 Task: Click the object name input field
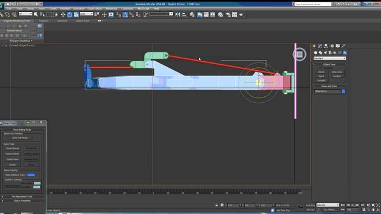pos(327,91)
